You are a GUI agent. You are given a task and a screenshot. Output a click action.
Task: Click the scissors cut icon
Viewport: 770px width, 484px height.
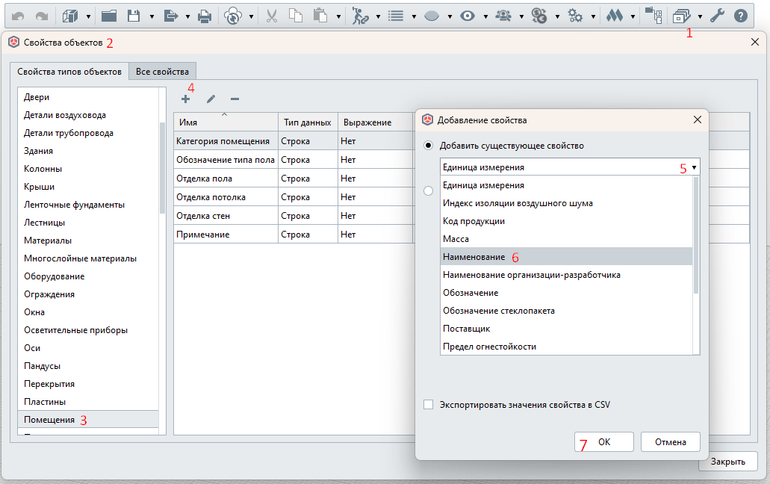coord(272,16)
